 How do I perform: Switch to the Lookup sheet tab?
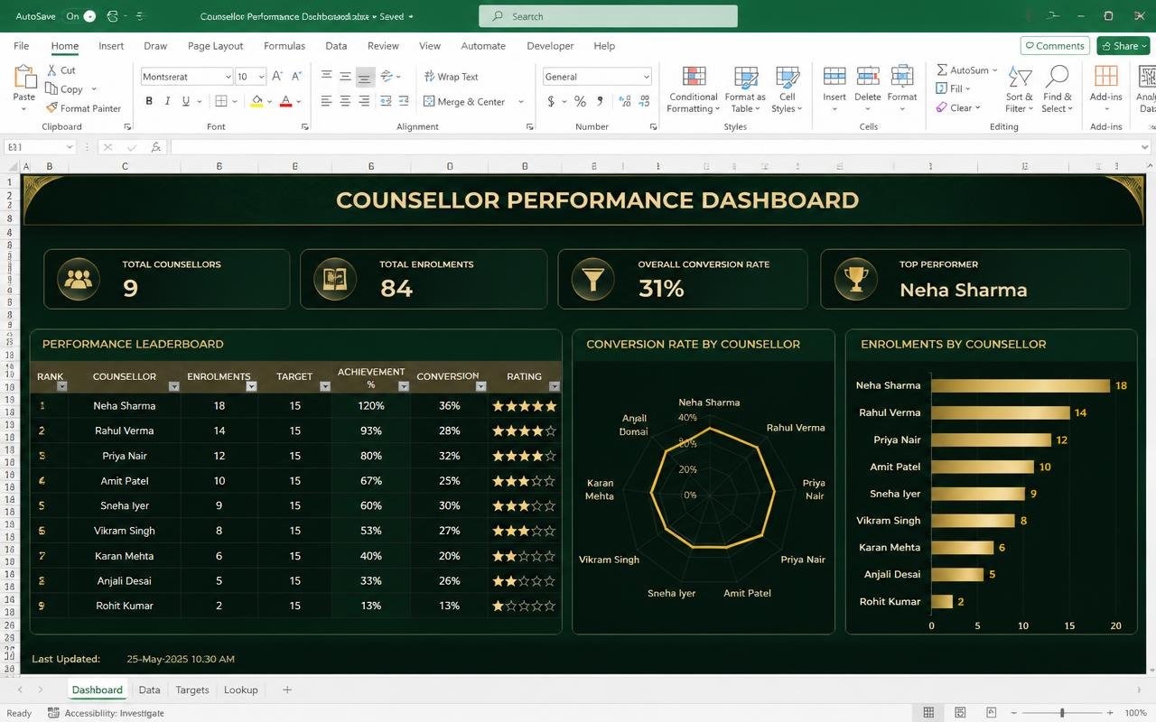[241, 690]
